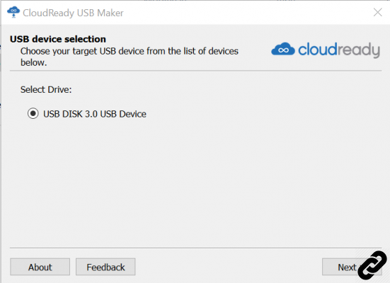Click the blue 'cloud' part of the logo
Viewport: 390px width, 283px height.
pyautogui.click(x=317, y=49)
